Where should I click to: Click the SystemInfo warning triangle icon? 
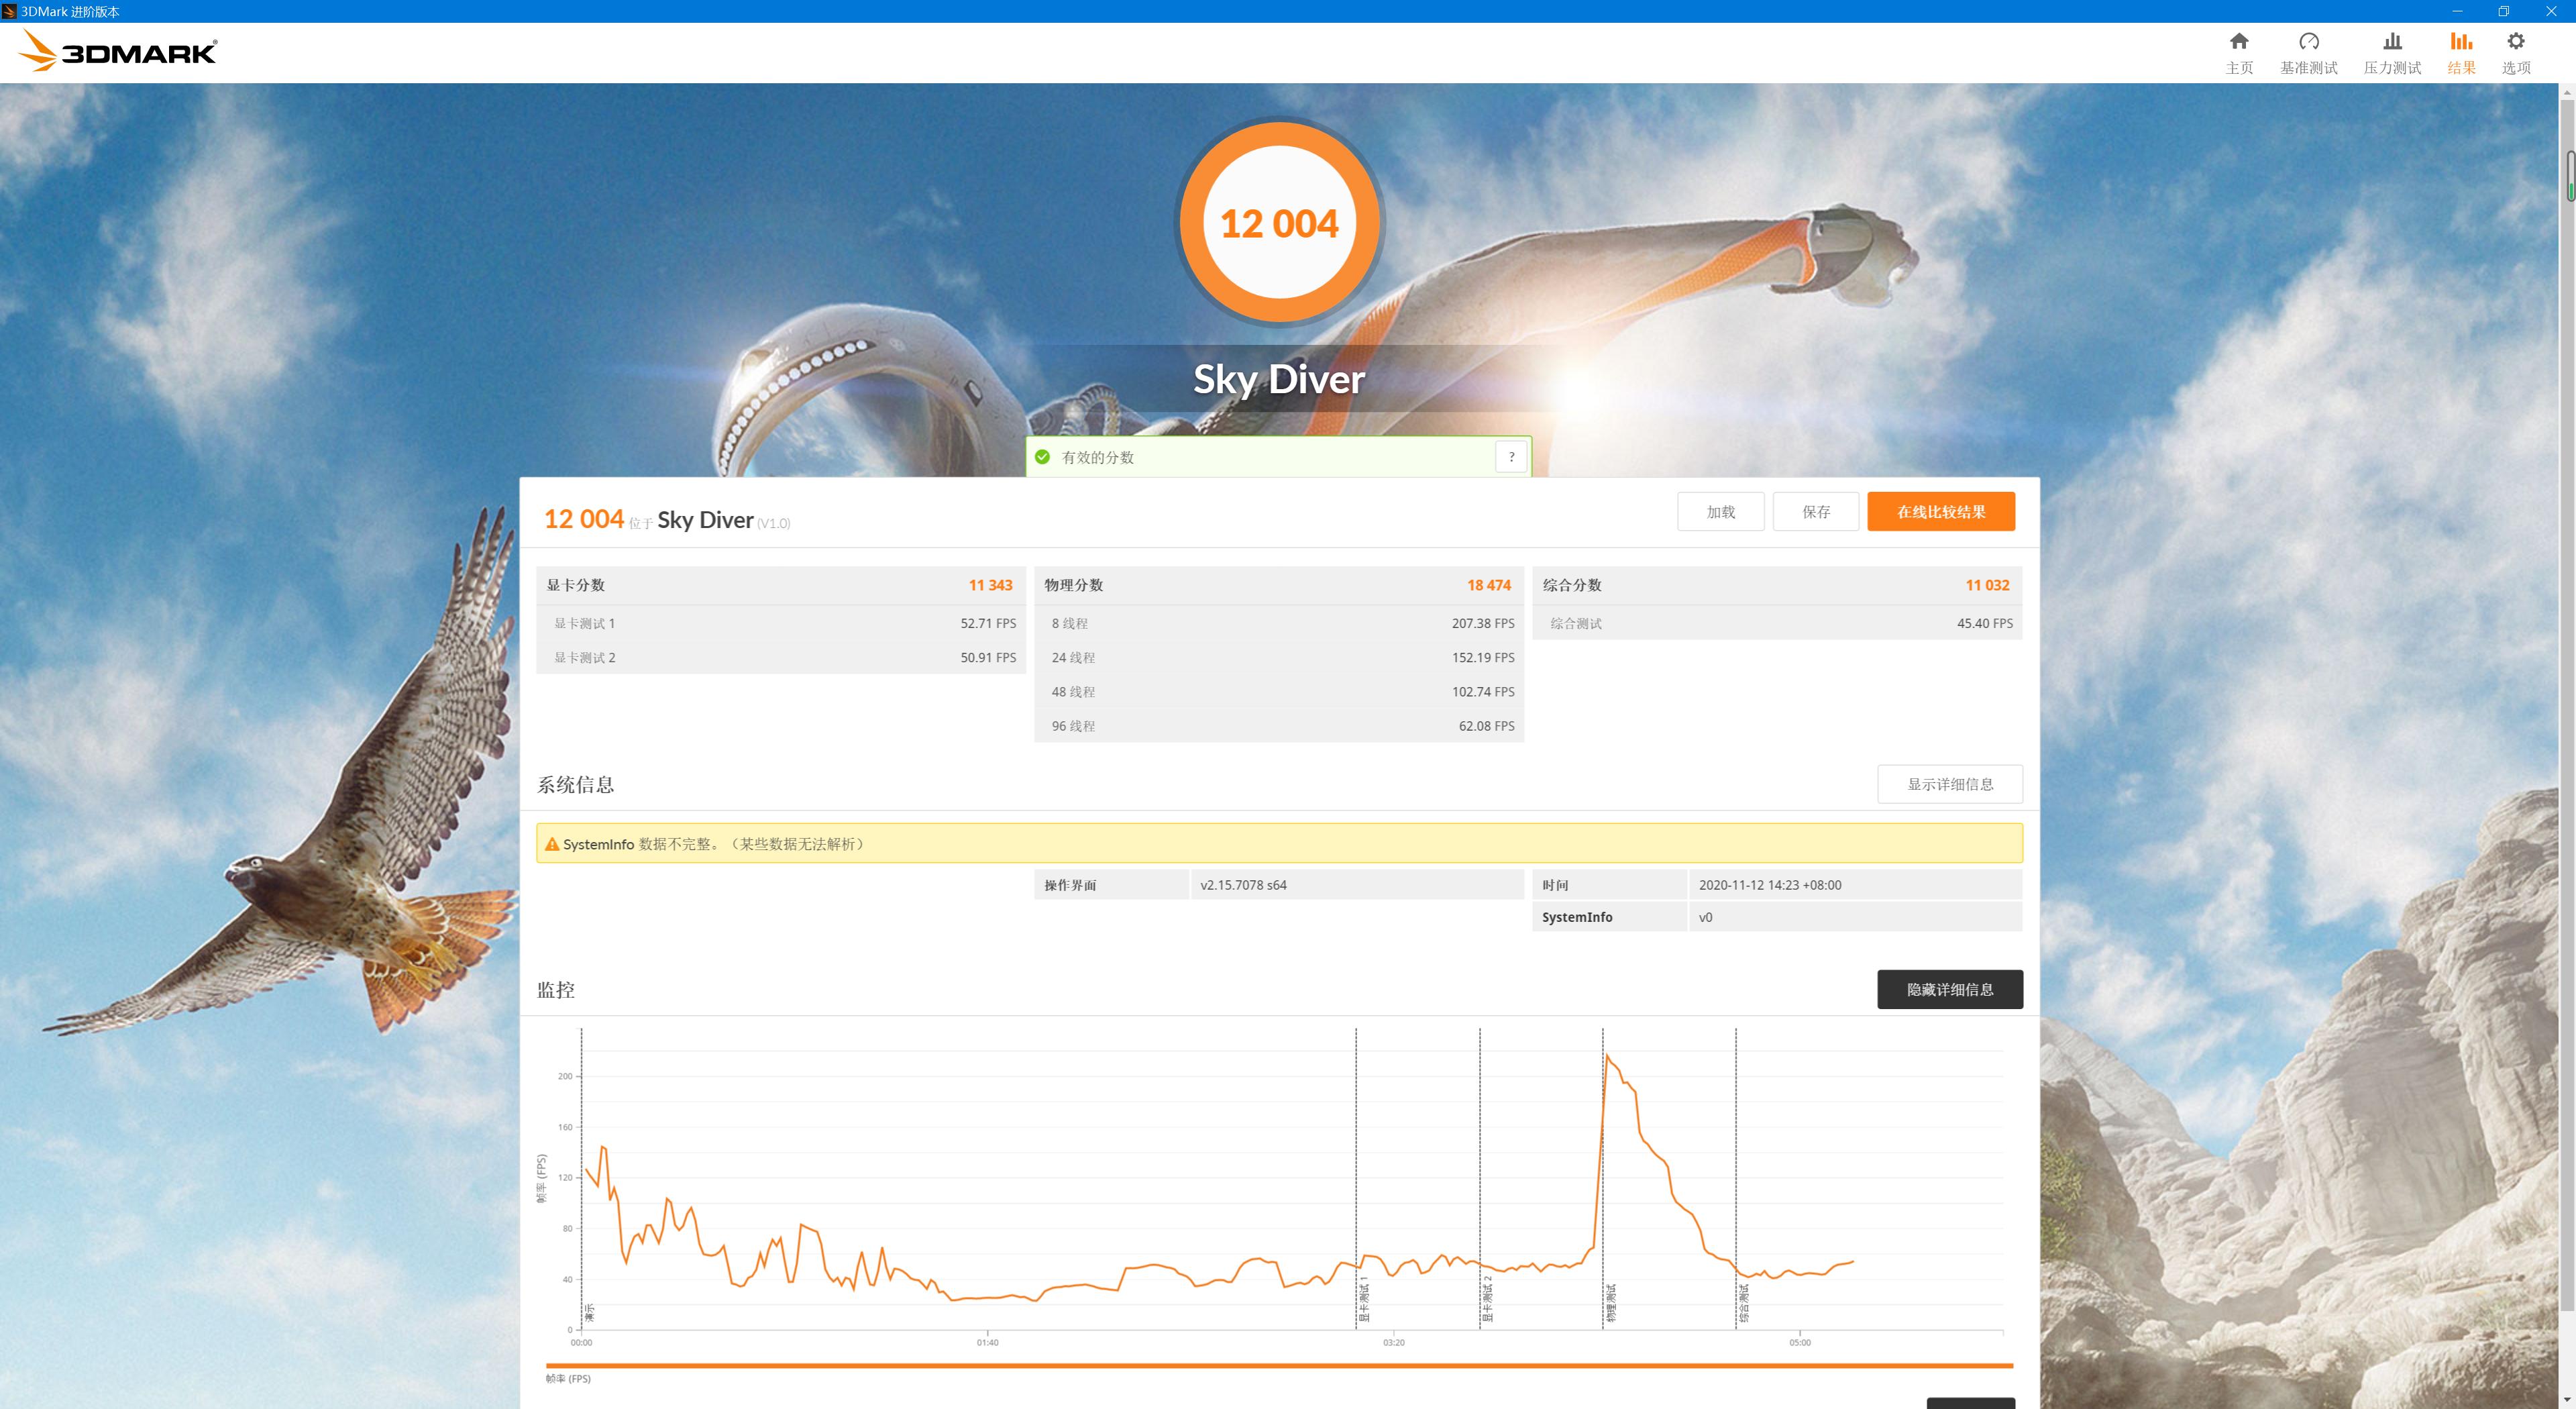pyautogui.click(x=552, y=844)
